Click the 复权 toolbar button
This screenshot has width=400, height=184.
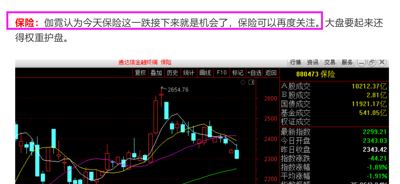(140, 73)
